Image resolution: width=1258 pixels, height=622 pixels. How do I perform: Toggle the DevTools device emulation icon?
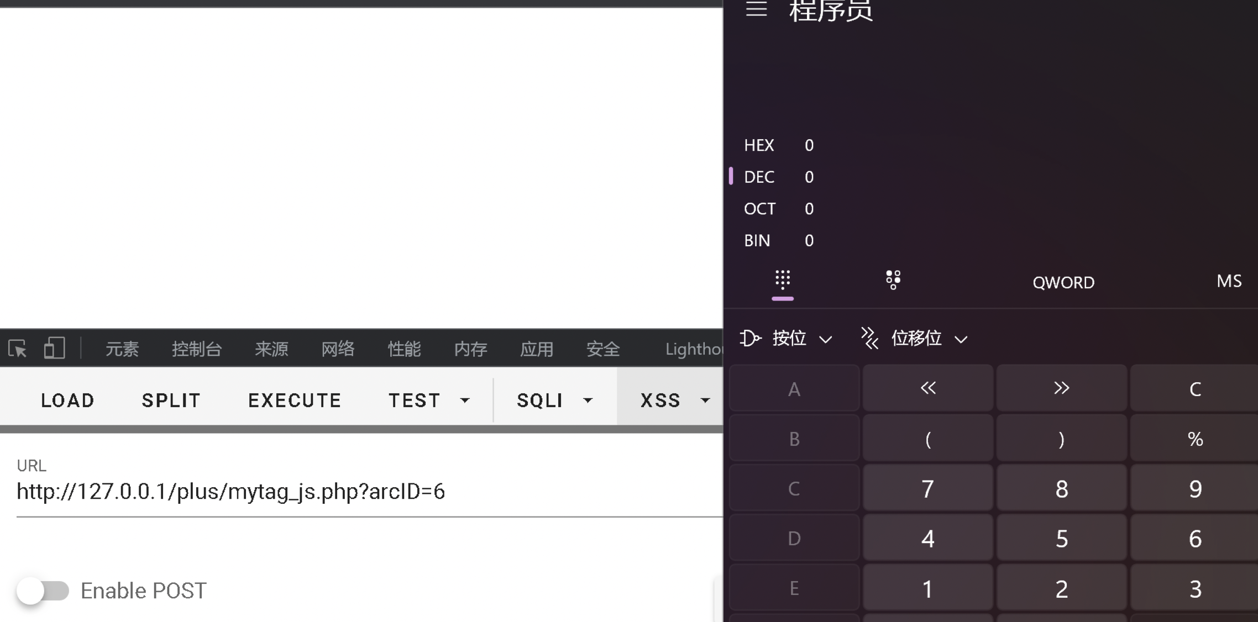point(54,349)
